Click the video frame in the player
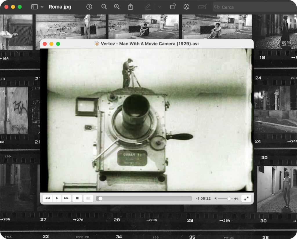 (147, 120)
